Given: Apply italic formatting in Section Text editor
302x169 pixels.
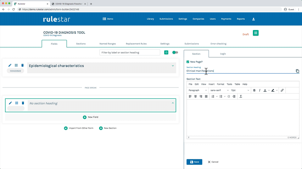Looking at the screenshot, I should click(260, 90).
